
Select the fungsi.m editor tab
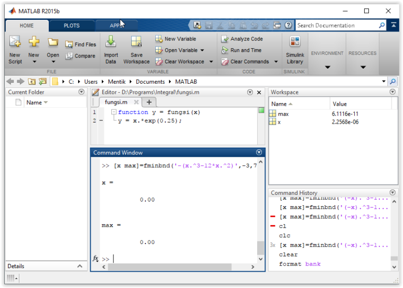click(116, 102)
